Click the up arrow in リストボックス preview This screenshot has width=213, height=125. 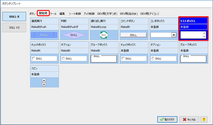pyautogui.click(x=204, y=33)
